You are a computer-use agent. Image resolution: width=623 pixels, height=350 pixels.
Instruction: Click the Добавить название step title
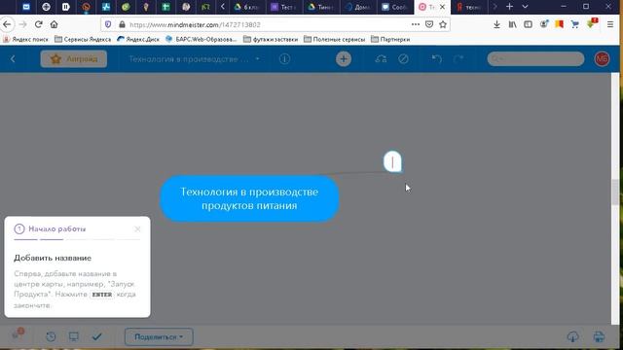pos(53,258)
